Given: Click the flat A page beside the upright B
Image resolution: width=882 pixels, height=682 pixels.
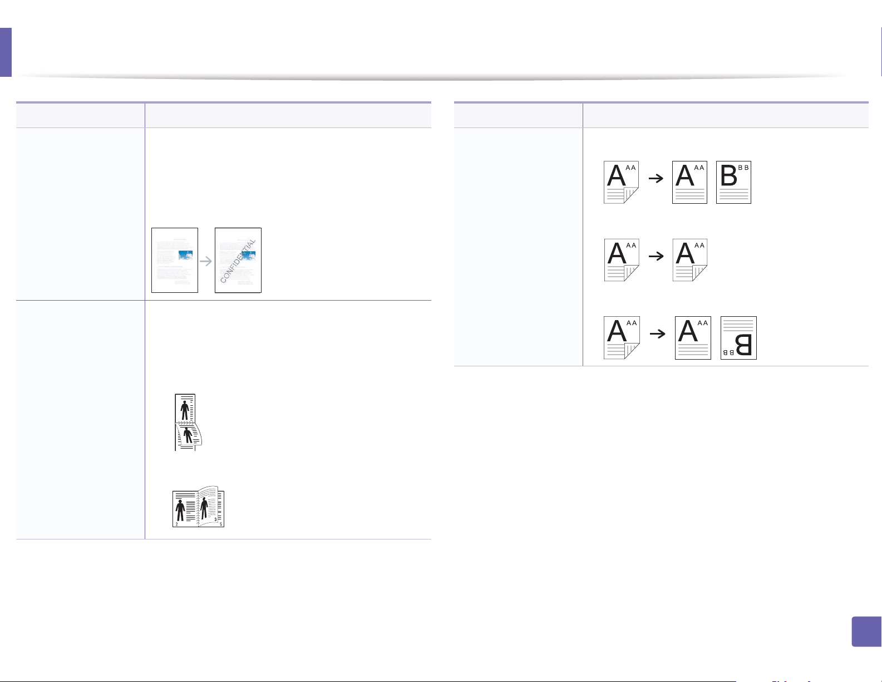Looking at the screenshot, I should coord(689,181).
